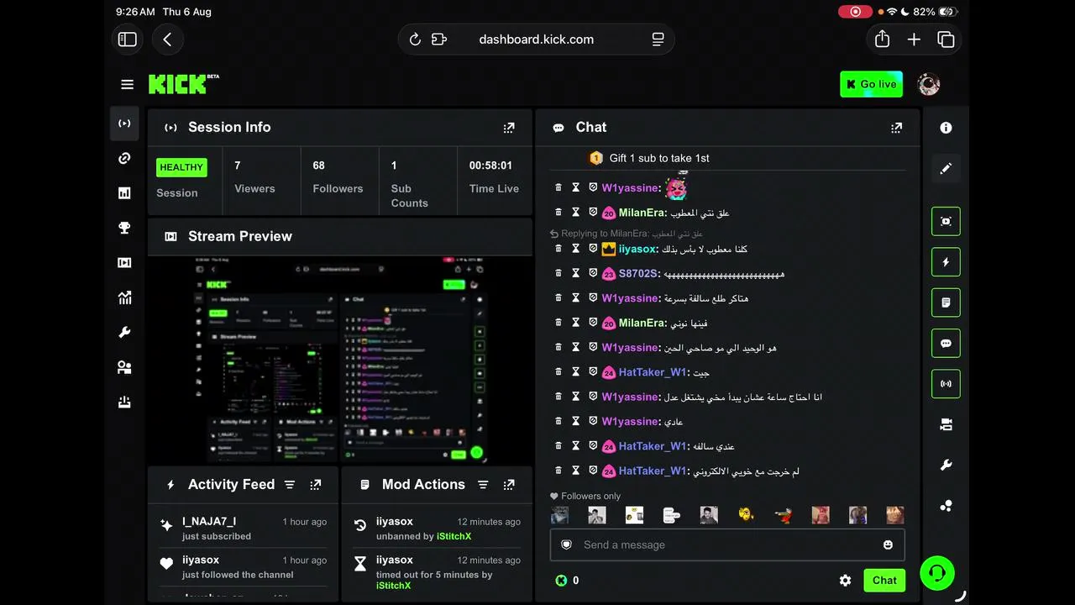Click the Safari extension icon beside reload
The image size is (1075, 605).
coord(438,39)
